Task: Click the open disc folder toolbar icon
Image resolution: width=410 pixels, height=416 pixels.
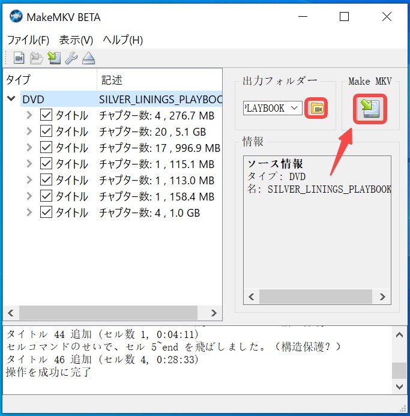Action: [37, 58]
